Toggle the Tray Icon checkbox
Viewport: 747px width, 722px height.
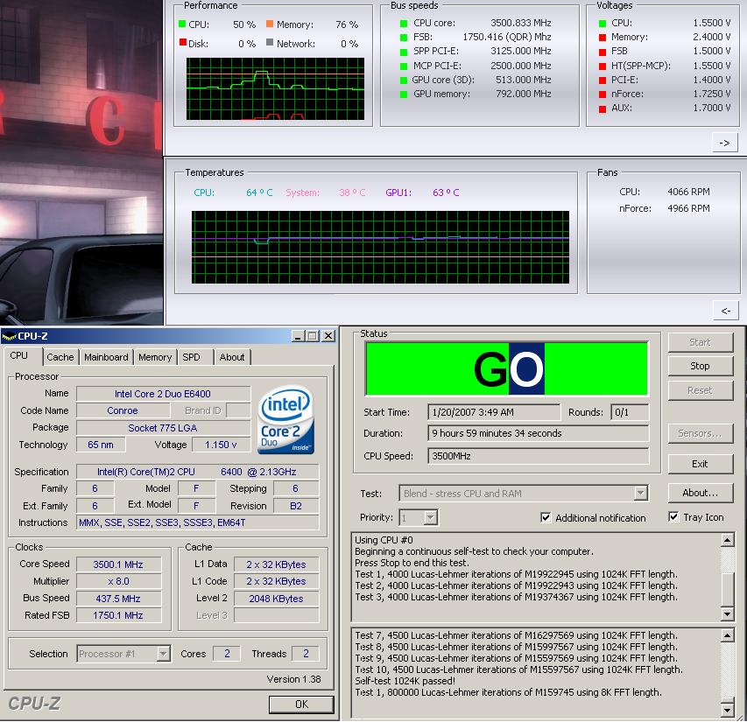[673, 517]
